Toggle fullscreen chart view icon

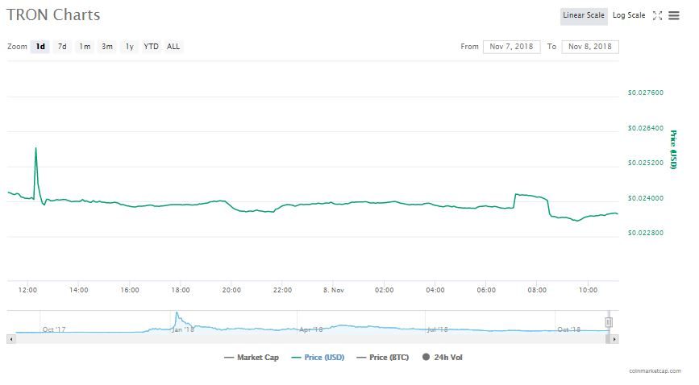(657, 15)
